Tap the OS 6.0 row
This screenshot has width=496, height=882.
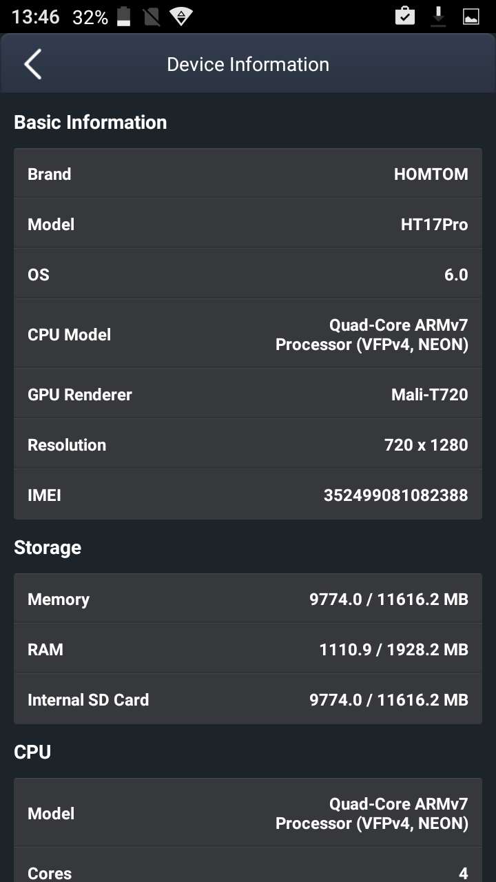click(248, 274)
